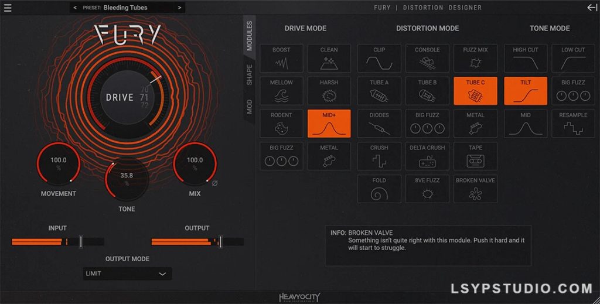Switch to the MODULES tab
The height and width of the screenshot is (304, 600).
pos(250,36)
